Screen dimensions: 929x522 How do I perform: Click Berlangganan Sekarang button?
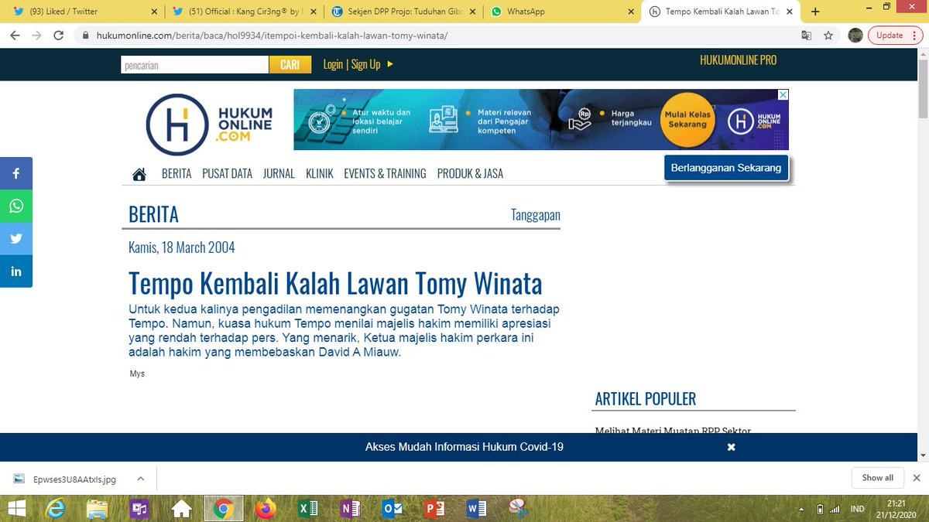pos(726,168)
